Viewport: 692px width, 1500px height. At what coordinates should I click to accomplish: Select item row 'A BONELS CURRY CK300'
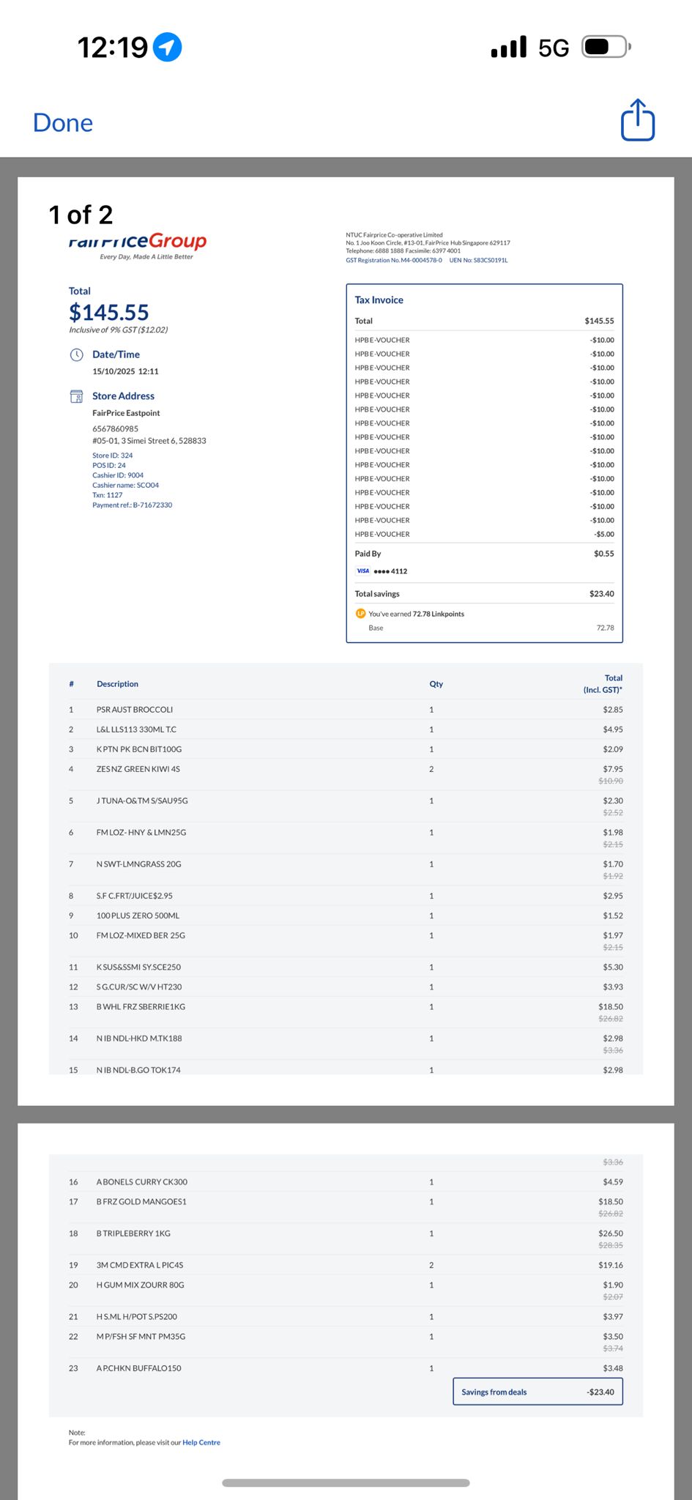click(x=346, y=1182)
